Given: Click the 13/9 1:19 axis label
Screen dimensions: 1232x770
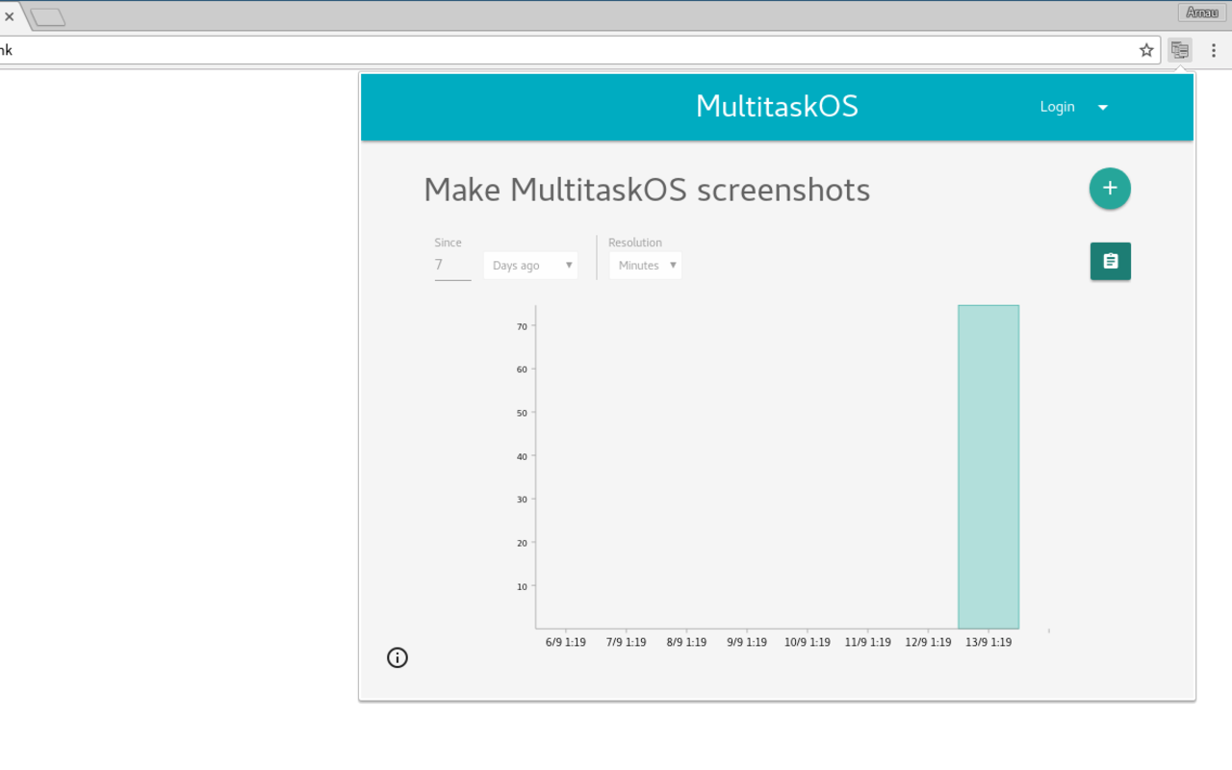Looking at the screenshot, I should pyautogui.click(x=988, y=642).
